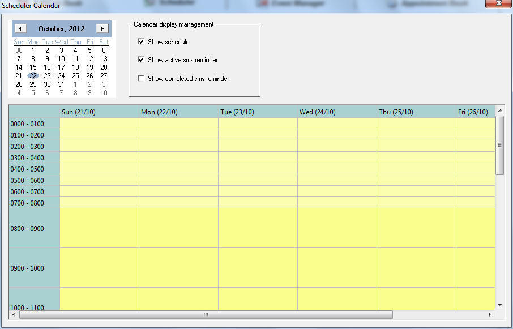This screenshot has height=329, width=513.
Task: Close the Scheduler Calendar window
Action: (499, 3)
